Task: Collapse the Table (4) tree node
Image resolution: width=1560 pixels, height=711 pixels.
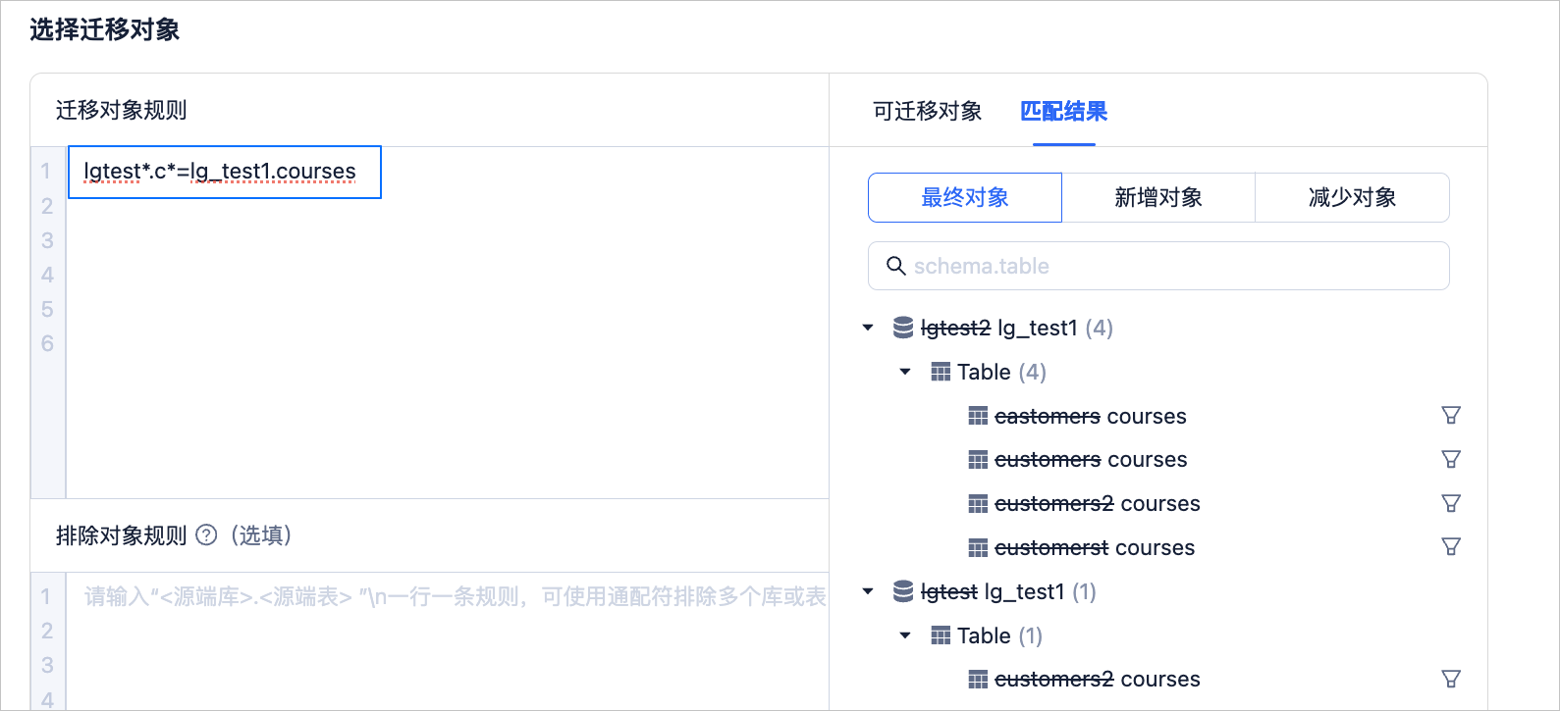Action: (x=905, y=372)
